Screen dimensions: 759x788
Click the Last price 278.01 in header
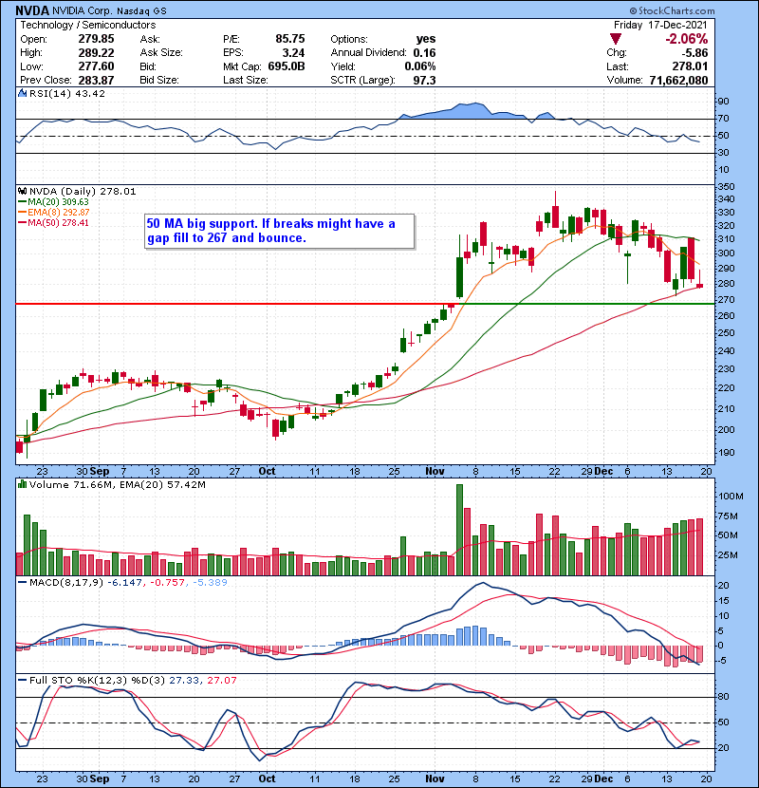tap(690, 66)
